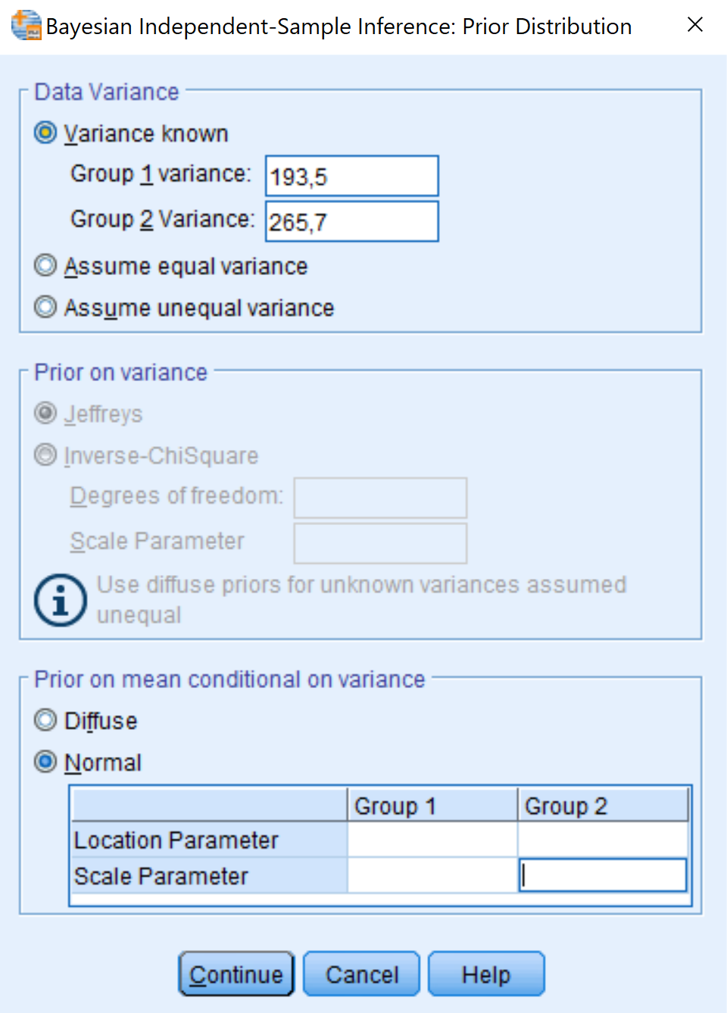Click the Scale Parameter field under Inverse-ChiSquare
The height and width of the screenshot is (1013, 727).
[x=380, y=543]
